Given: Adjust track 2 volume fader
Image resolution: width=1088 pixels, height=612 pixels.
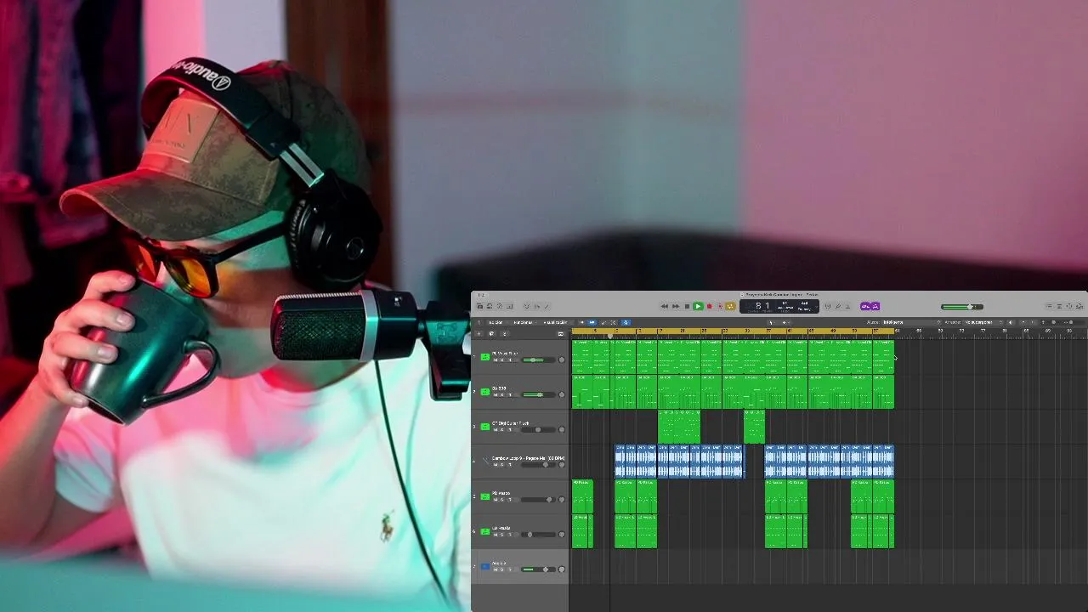Looking at the screenshot, I should tap(539, 394).
